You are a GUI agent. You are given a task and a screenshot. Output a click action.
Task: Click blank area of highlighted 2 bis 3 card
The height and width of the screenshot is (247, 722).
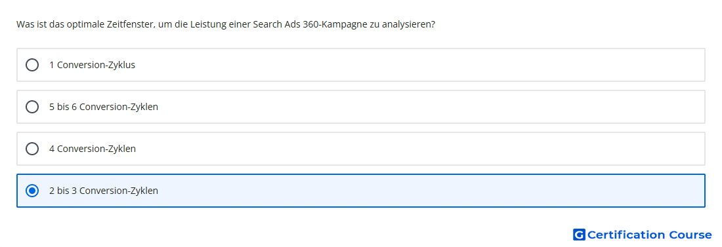pyautogui.click(x=414, y=191)
